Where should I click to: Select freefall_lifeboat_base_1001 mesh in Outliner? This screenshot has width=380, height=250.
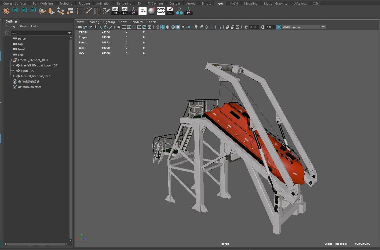coord(40,65)
